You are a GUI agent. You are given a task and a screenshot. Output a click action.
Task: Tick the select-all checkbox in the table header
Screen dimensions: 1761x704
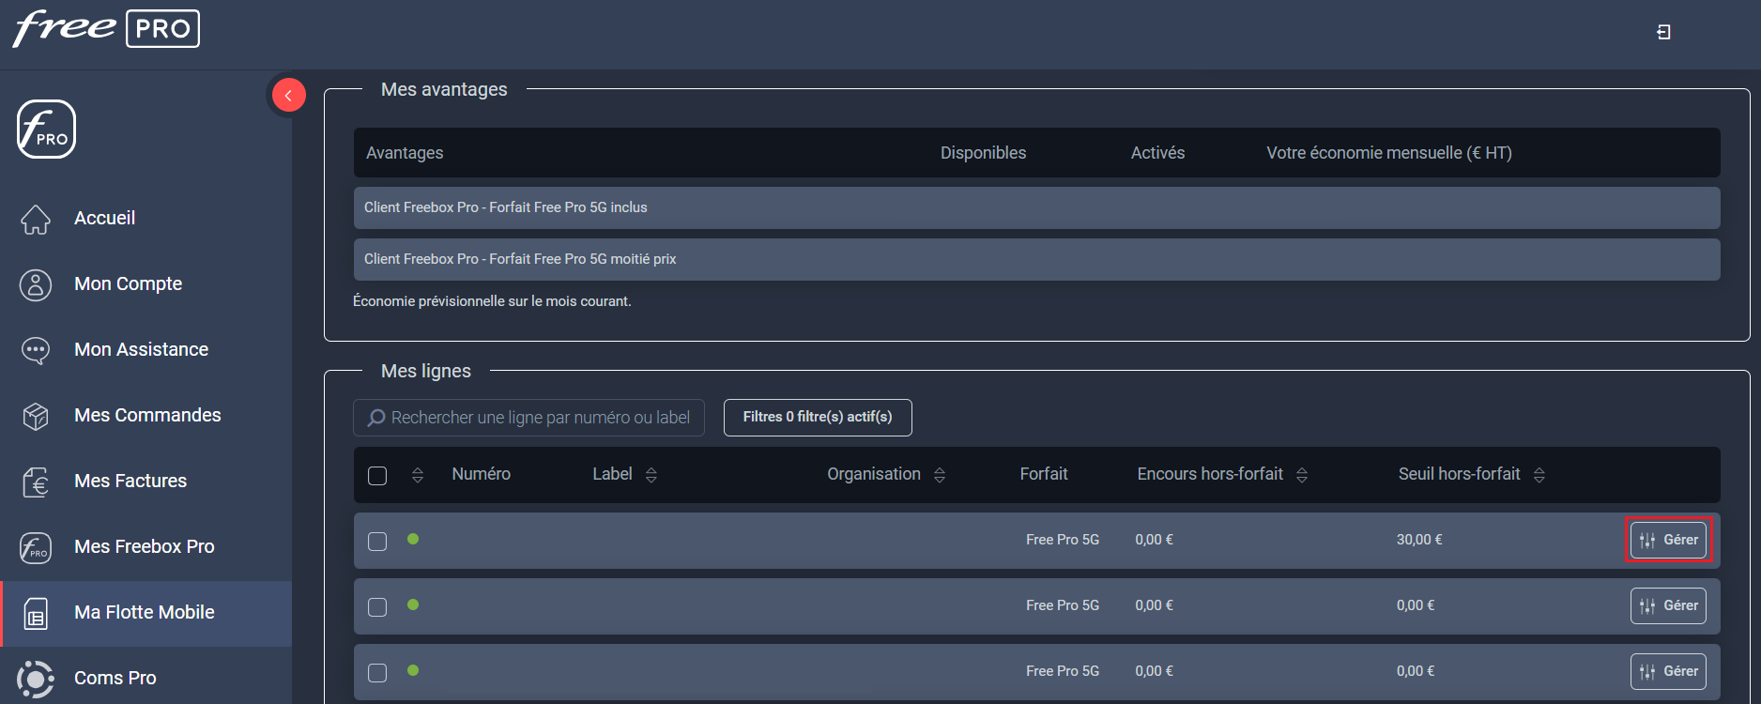pos(377,476)
